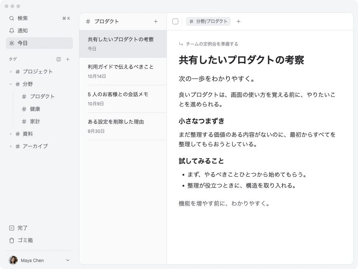The image size is (358, 269).
Task: Select the 家計 tag
Action: [x=35, y=122]
